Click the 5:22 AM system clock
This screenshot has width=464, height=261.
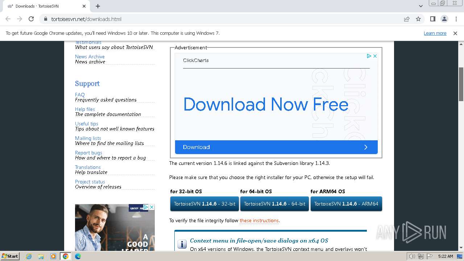[446, 256]
